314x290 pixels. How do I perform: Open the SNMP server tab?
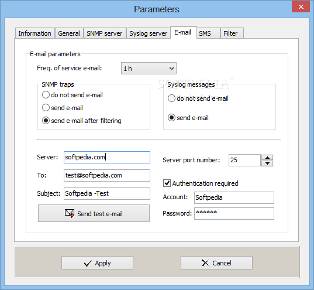pos(105,33)
